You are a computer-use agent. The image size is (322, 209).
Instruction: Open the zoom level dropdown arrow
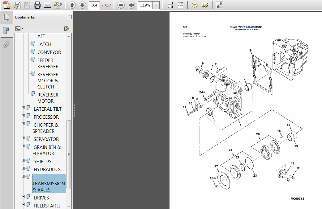coord(156,5)
